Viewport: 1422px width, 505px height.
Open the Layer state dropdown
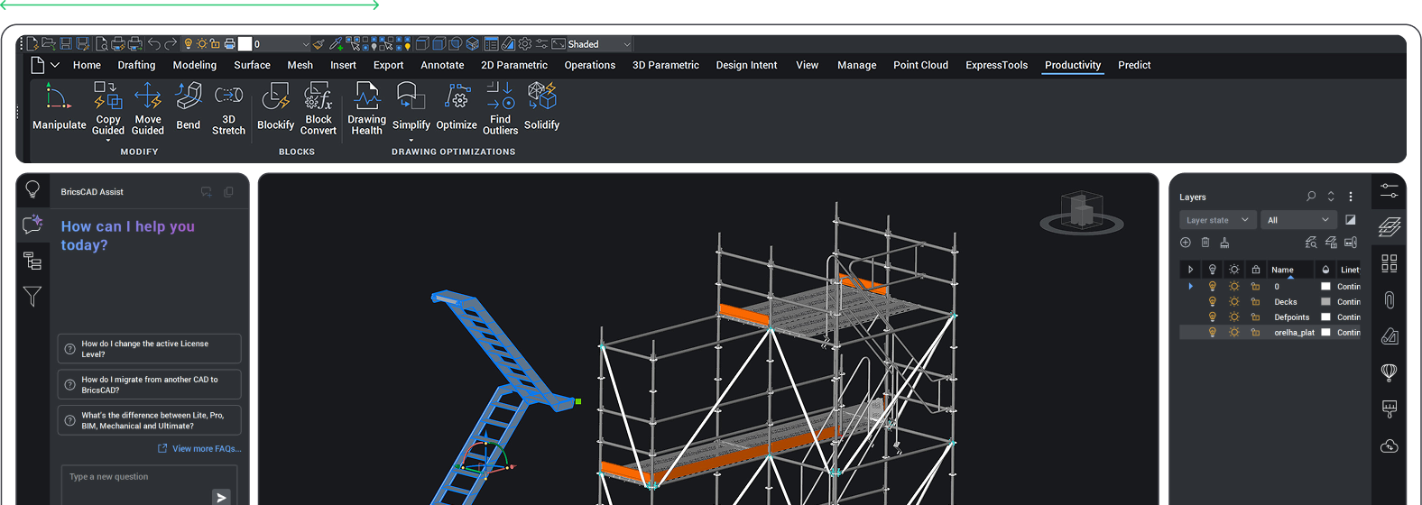[1217, 220]
